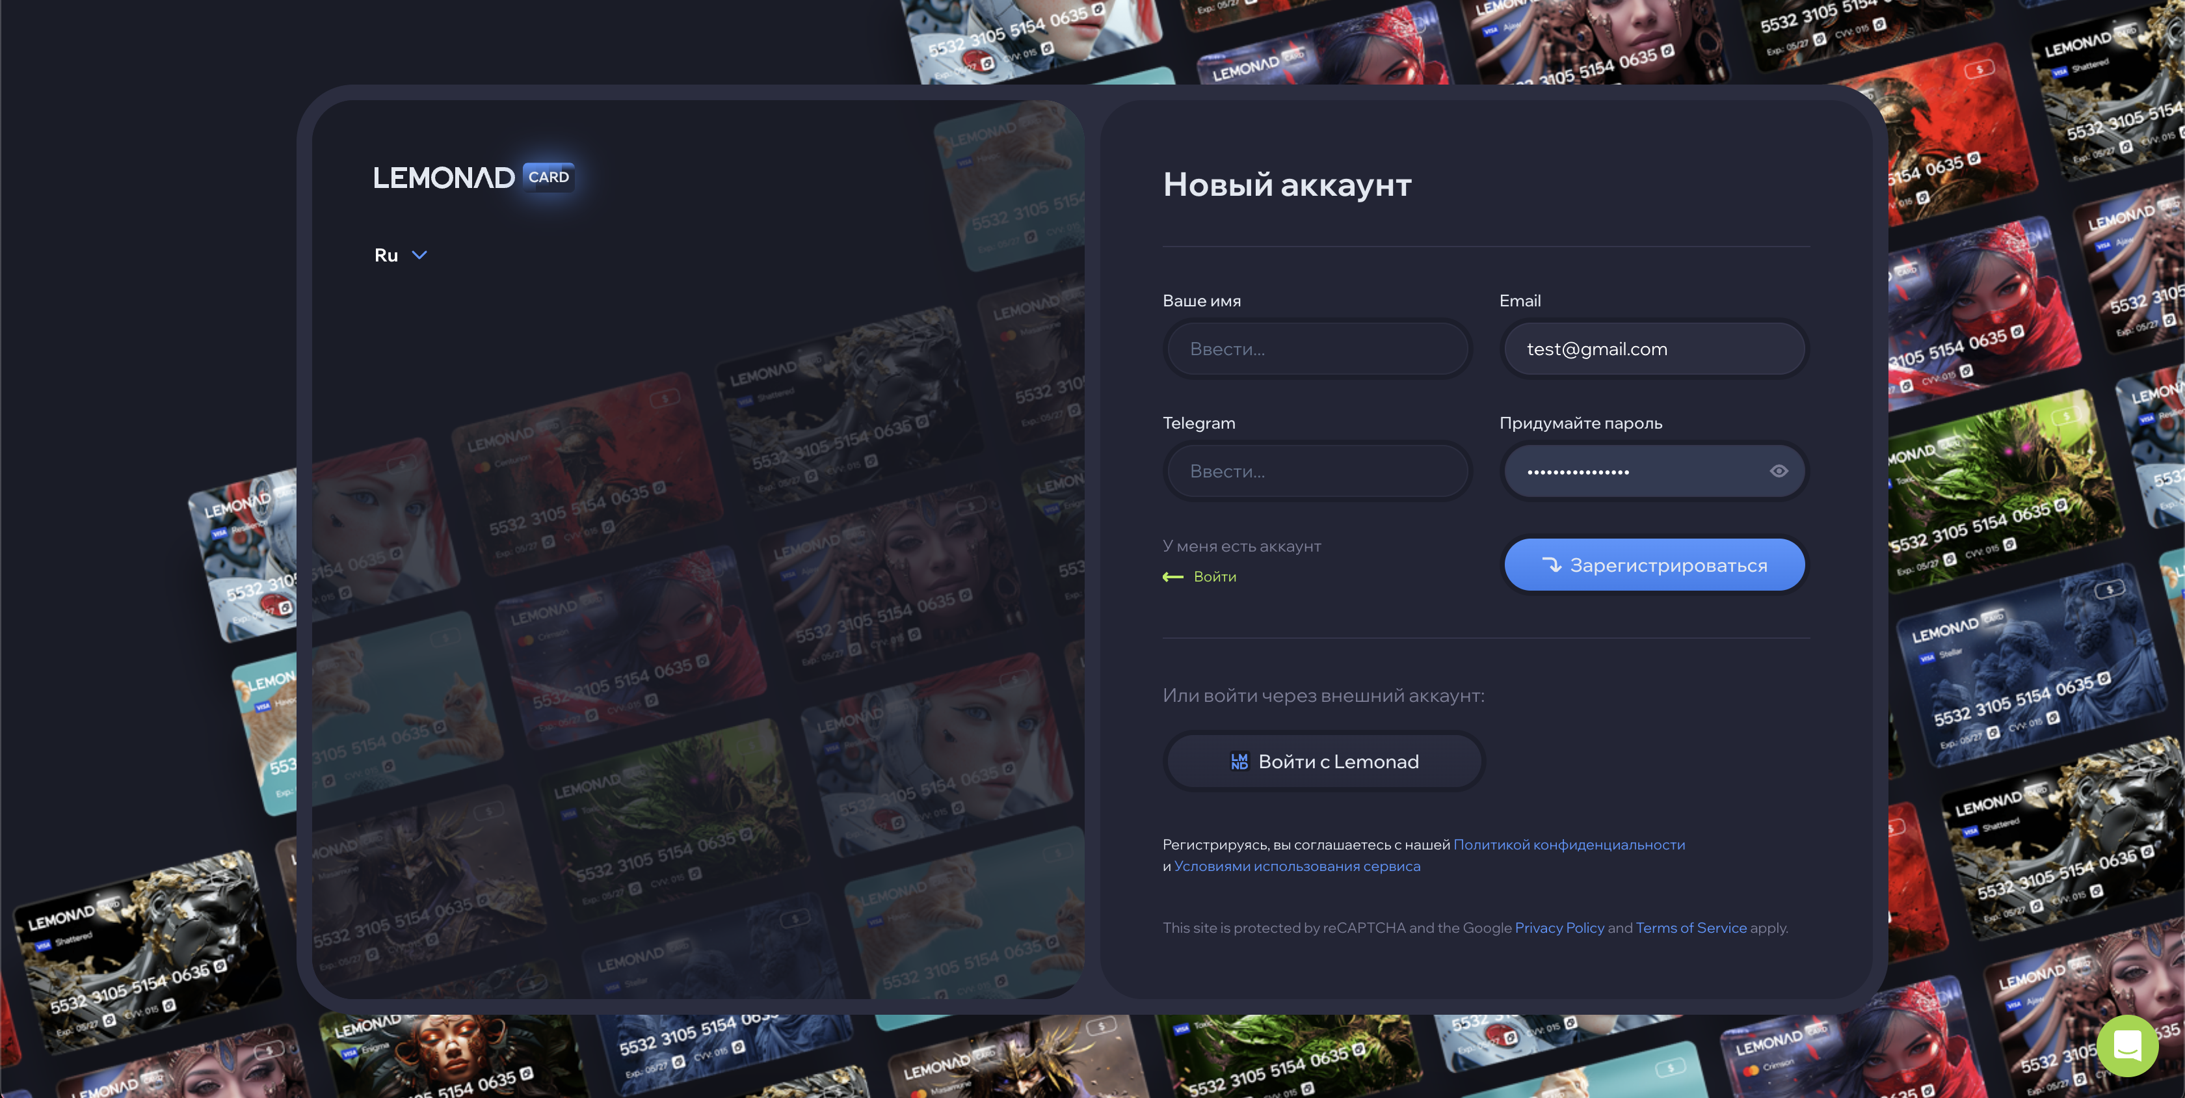This screenshot has width=2185, height=1098.
Task: Open Google Privacy Policy link
Action: click(x=1559, y=928)
